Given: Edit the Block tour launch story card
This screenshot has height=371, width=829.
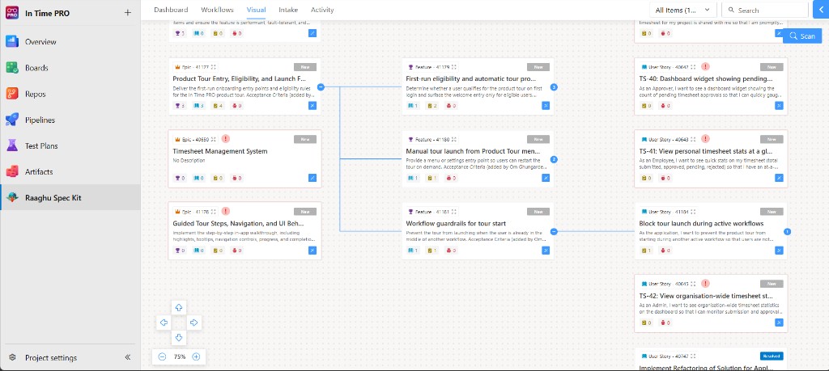Looking at the screenshot, I should click(779, 250).
